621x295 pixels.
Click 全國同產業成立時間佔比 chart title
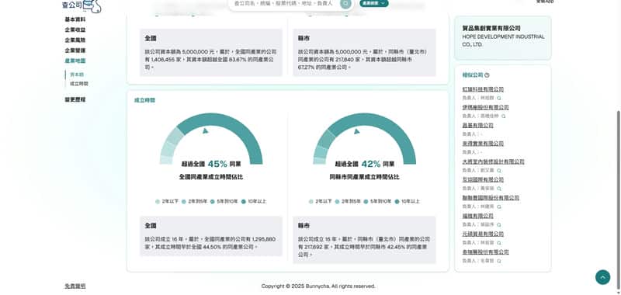click(x=211, y=177)
